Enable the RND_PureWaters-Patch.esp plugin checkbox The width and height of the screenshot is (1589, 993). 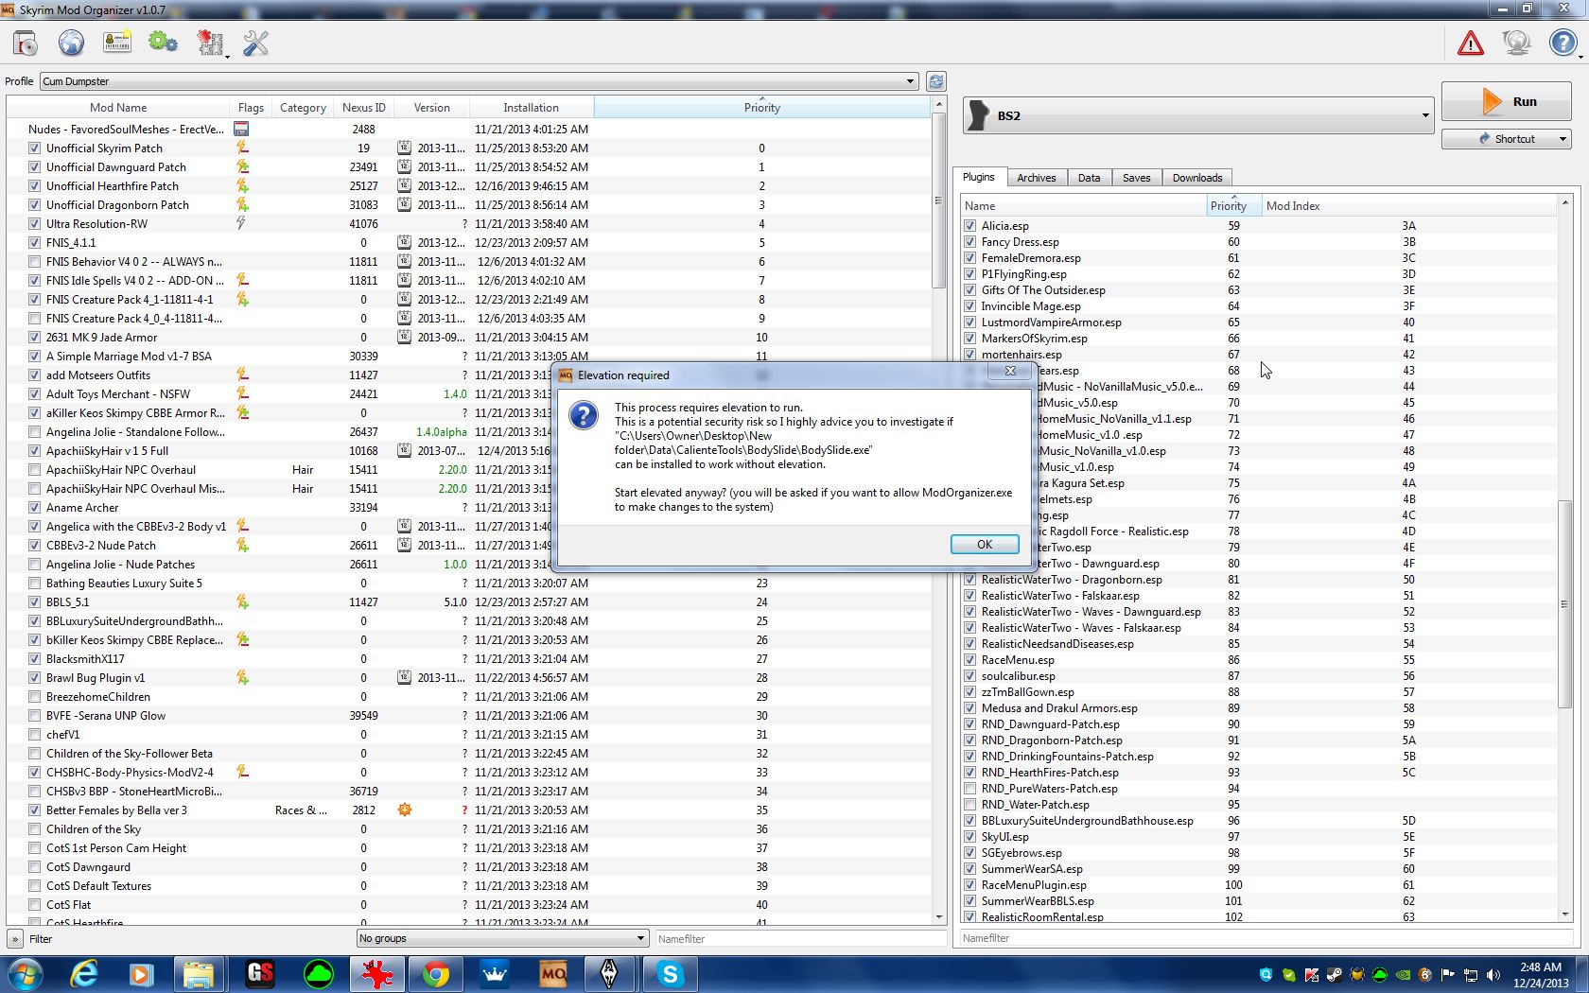969,789
